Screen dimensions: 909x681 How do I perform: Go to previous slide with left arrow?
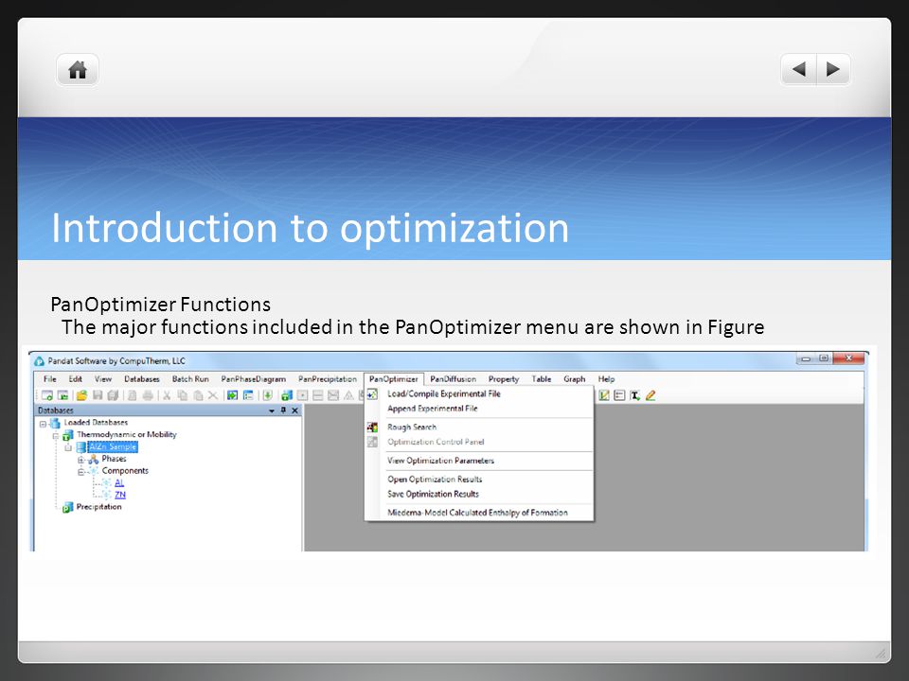coord(799,69)
